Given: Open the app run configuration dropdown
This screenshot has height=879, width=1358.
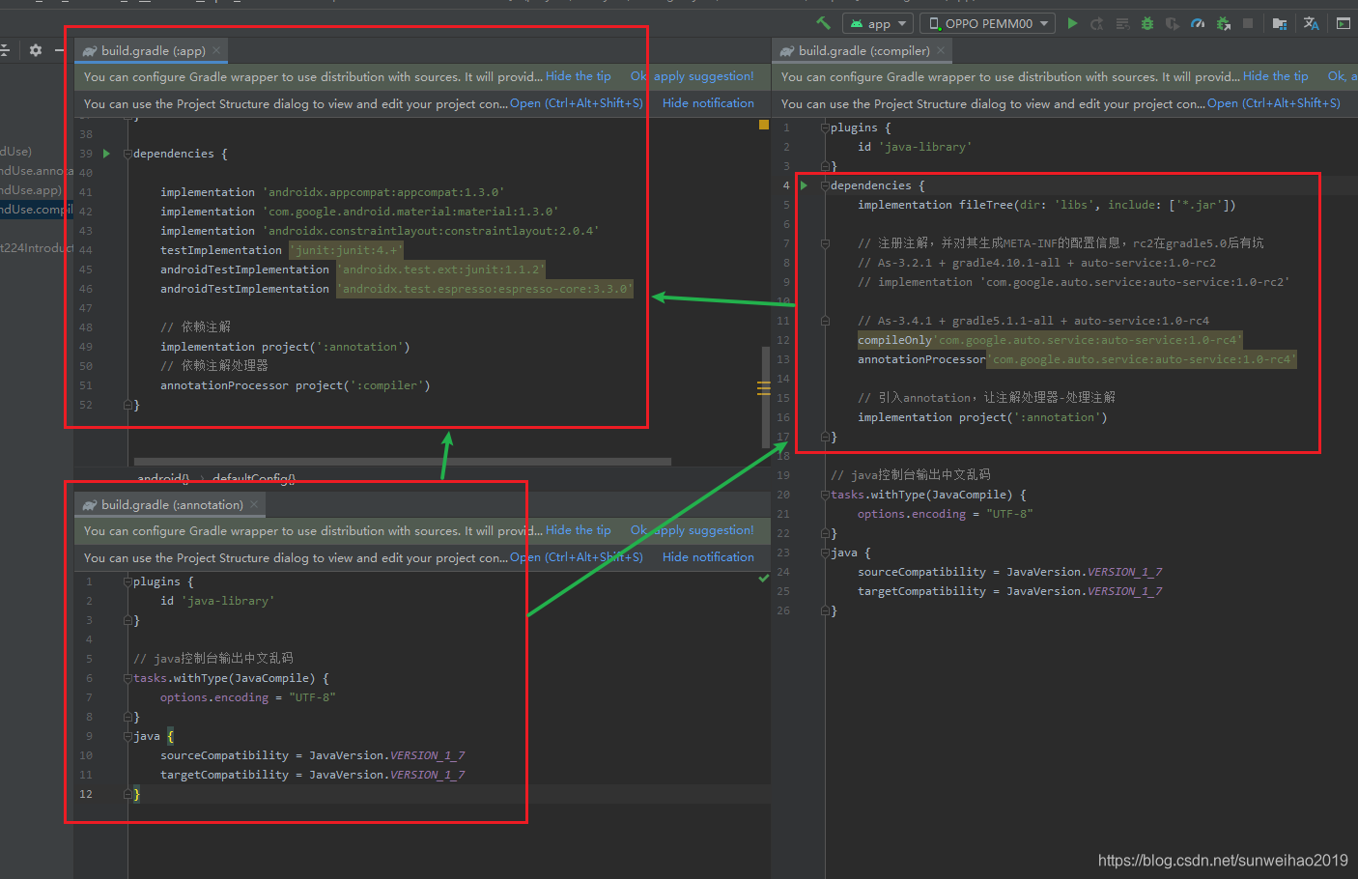Looking at the screenshot, I should pos(877,23).
